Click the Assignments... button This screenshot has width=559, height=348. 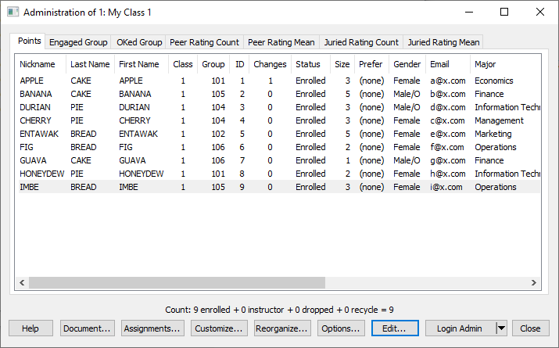pyautogui.click(x=152, y=328)
